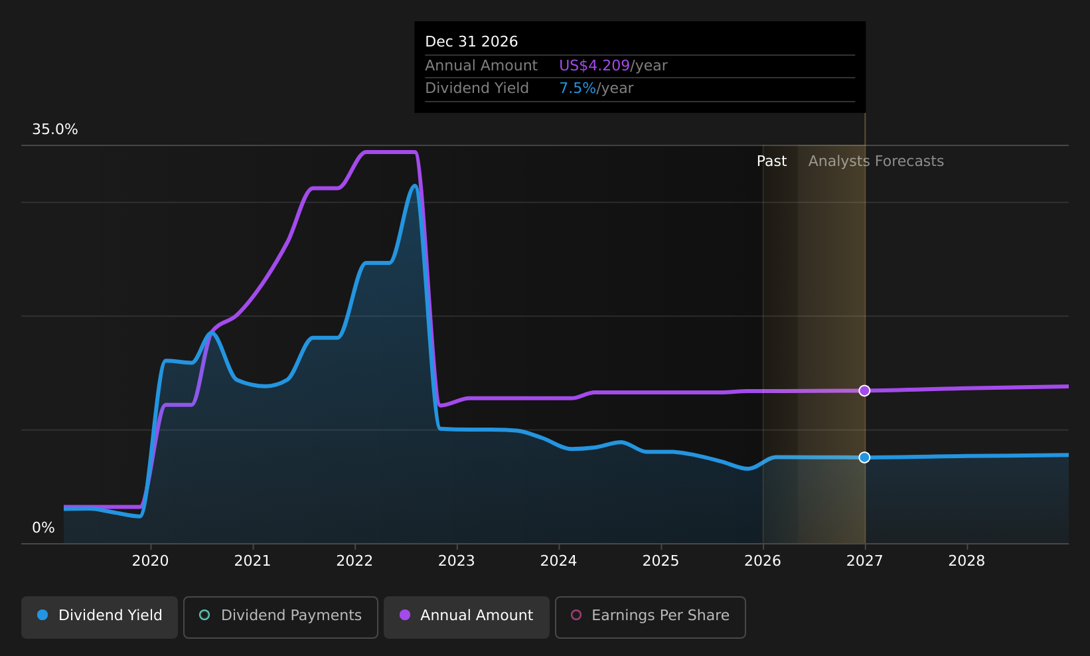Click the Dec 31 2026 tooltip date
This screenshot has width=1090, height=656.
click(x=471, y=42)
